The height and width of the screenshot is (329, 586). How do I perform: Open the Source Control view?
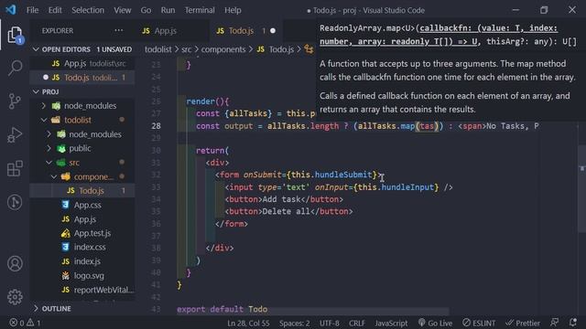click(x=15, y=101)
